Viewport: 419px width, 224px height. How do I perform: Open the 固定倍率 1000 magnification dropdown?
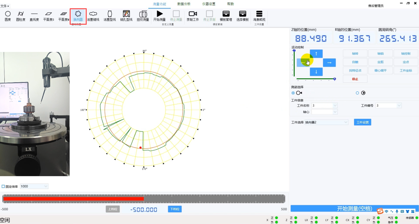pos(34,186)
